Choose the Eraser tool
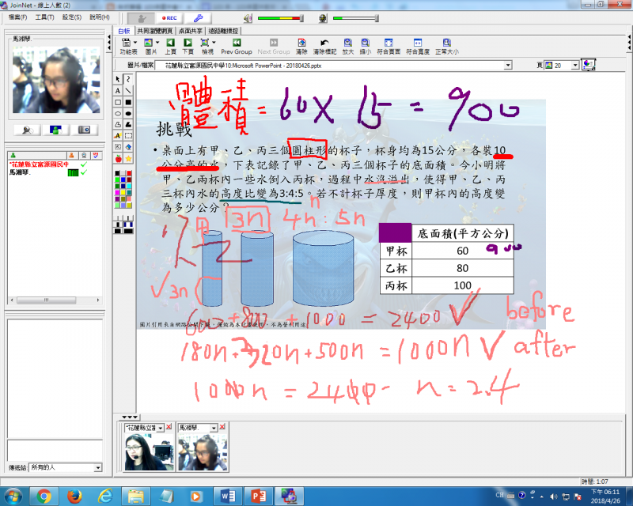This screenshot has width=633, height=506. [128, 145]
